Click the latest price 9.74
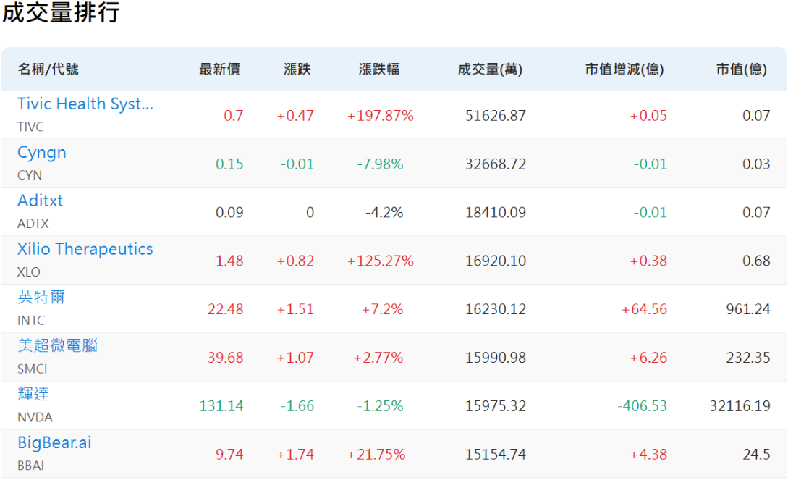The height and width of the screenshot is (480, 788). coord(229,455)
